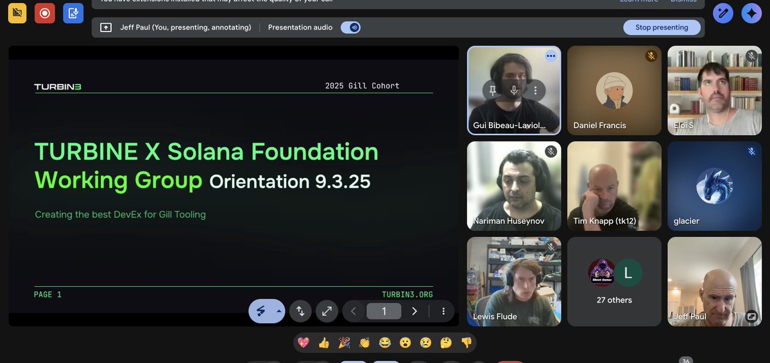Image resolution: width=770 pixels, height=363 pixels.
Task: Open the annotate pen icon at top right
Action: coord(723,13)
